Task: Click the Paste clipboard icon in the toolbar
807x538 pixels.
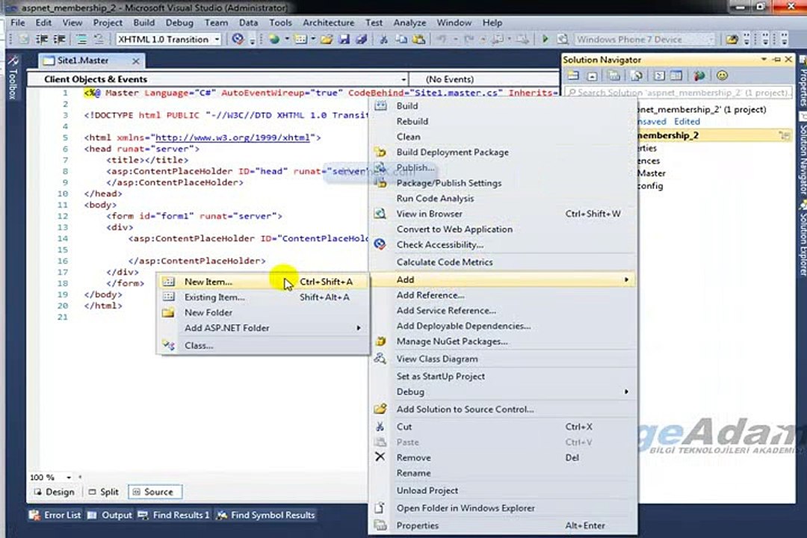Action: tap(419, 39)
